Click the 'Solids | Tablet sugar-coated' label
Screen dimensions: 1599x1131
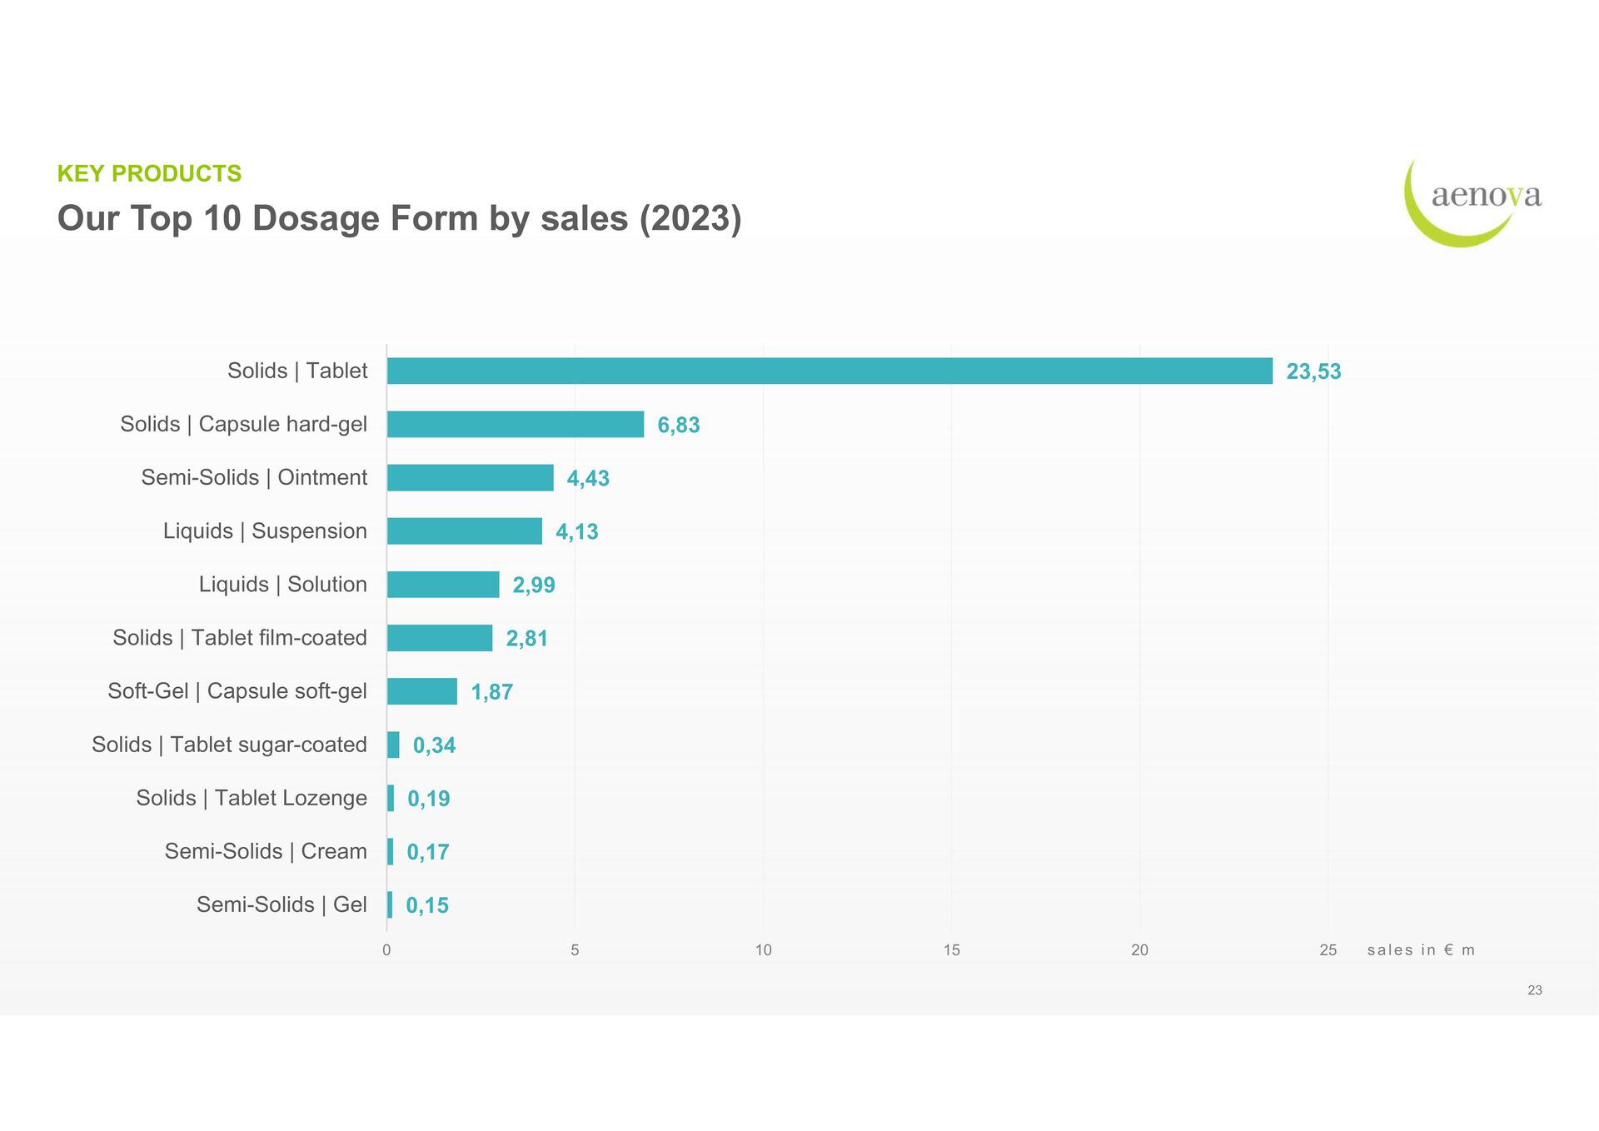[x=229, y=745]
